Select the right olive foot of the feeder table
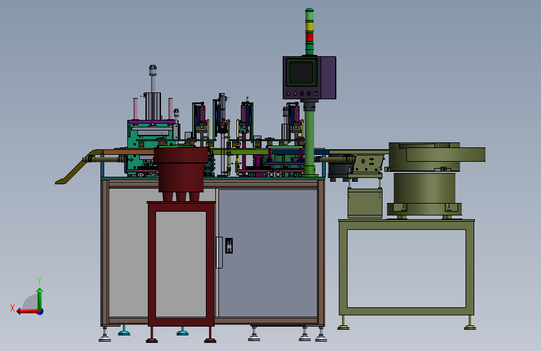Image resolution: width=541 pixels, height=351 pixels. click(470, 323)
